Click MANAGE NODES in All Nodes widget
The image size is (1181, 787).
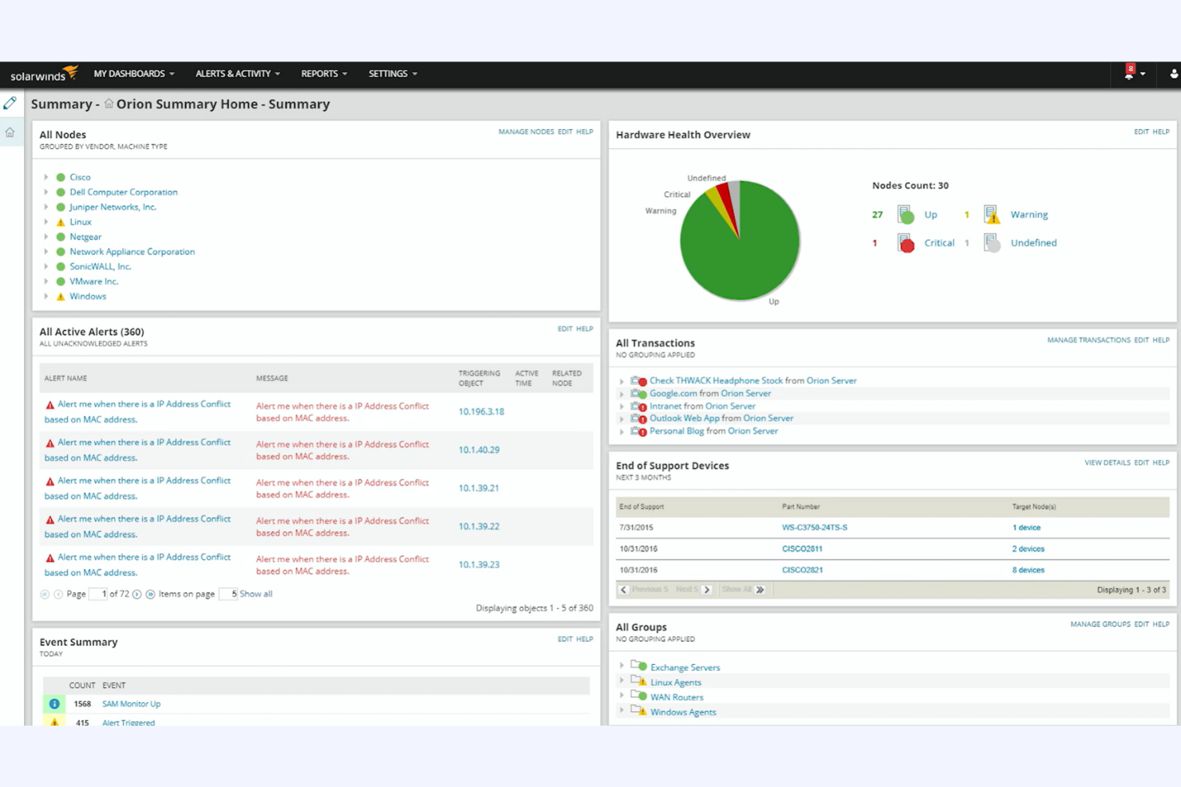(525, 131)
